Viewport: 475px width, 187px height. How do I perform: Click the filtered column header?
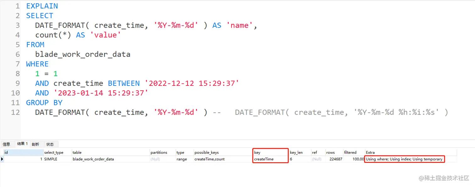click(354, 152)
